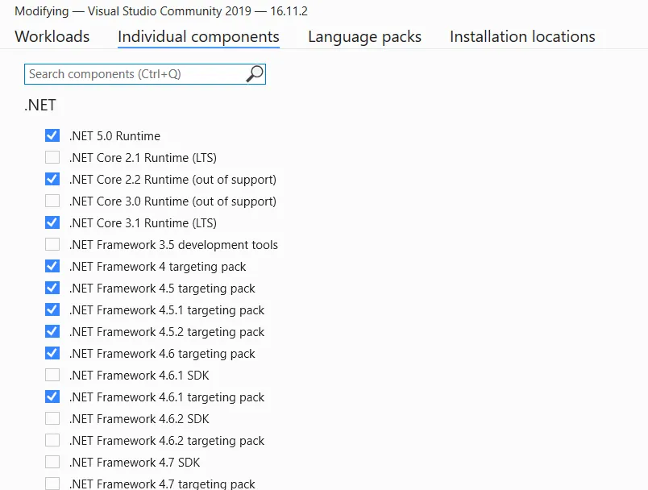The image size is (648, 490).
Task: Check the .NET Framework 4.6.1 SDK box
Action: pyautogui.click(x=52, y=375)
